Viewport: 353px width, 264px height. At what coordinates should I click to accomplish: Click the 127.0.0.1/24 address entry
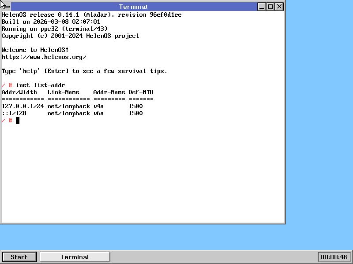tap(23, 106)
